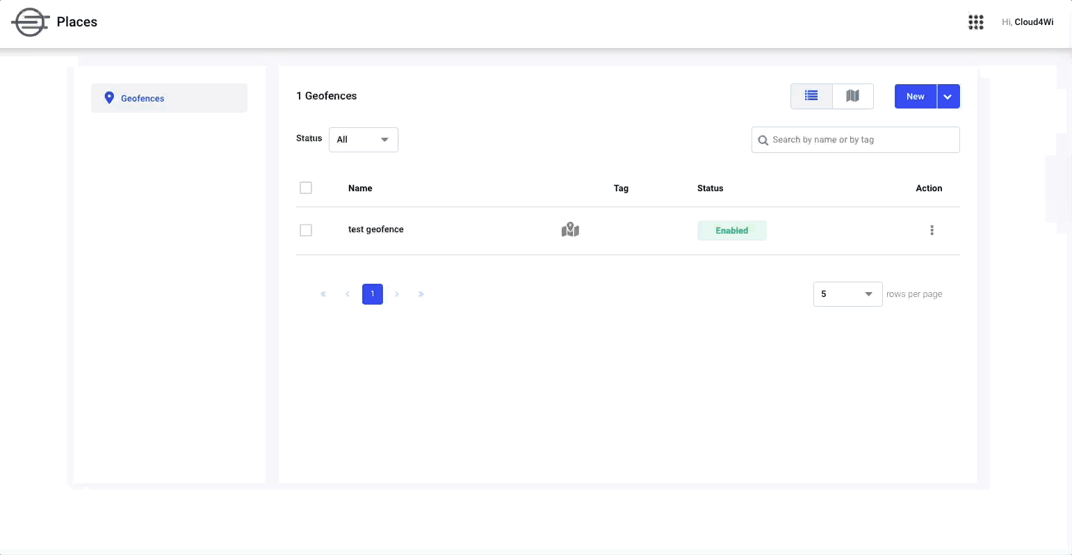
Task: Expand the New button dropdown arrow
Action: pos(948,97)
